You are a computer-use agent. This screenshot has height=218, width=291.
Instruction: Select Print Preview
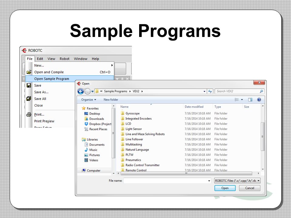click(44, 121)
